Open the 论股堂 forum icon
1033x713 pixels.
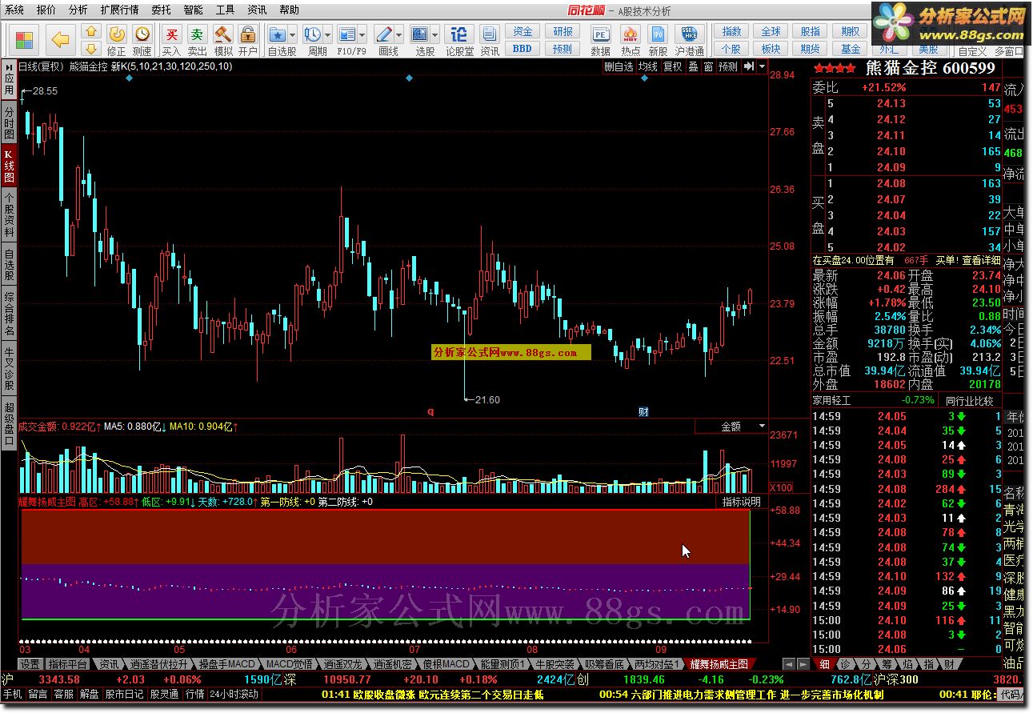point(459,34)
